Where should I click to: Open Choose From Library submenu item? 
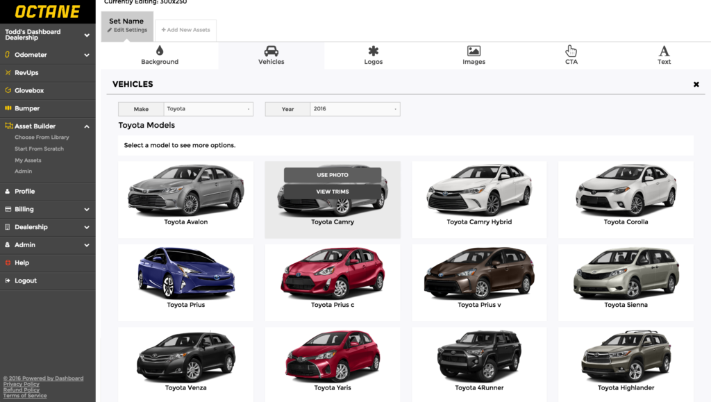click(42, 137)
